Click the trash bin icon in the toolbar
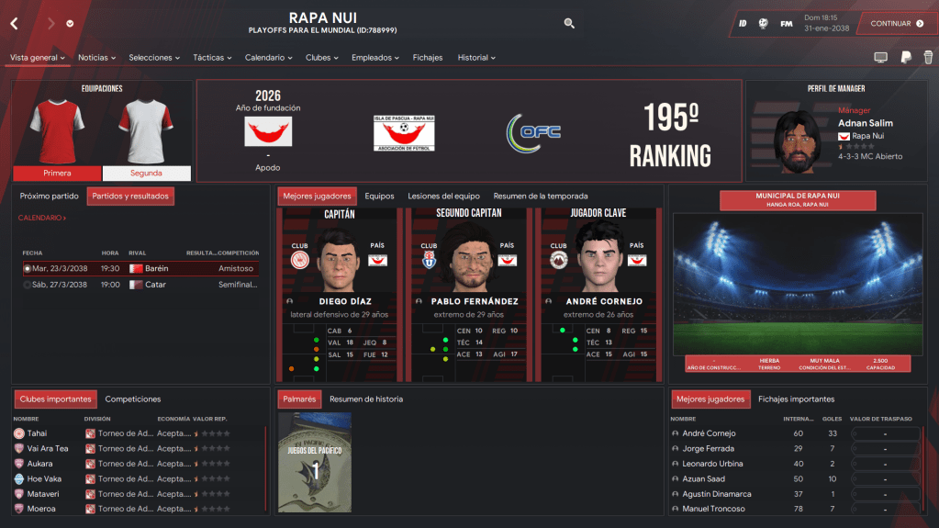The width and height of the screenshot is (939, 528). 928,57
